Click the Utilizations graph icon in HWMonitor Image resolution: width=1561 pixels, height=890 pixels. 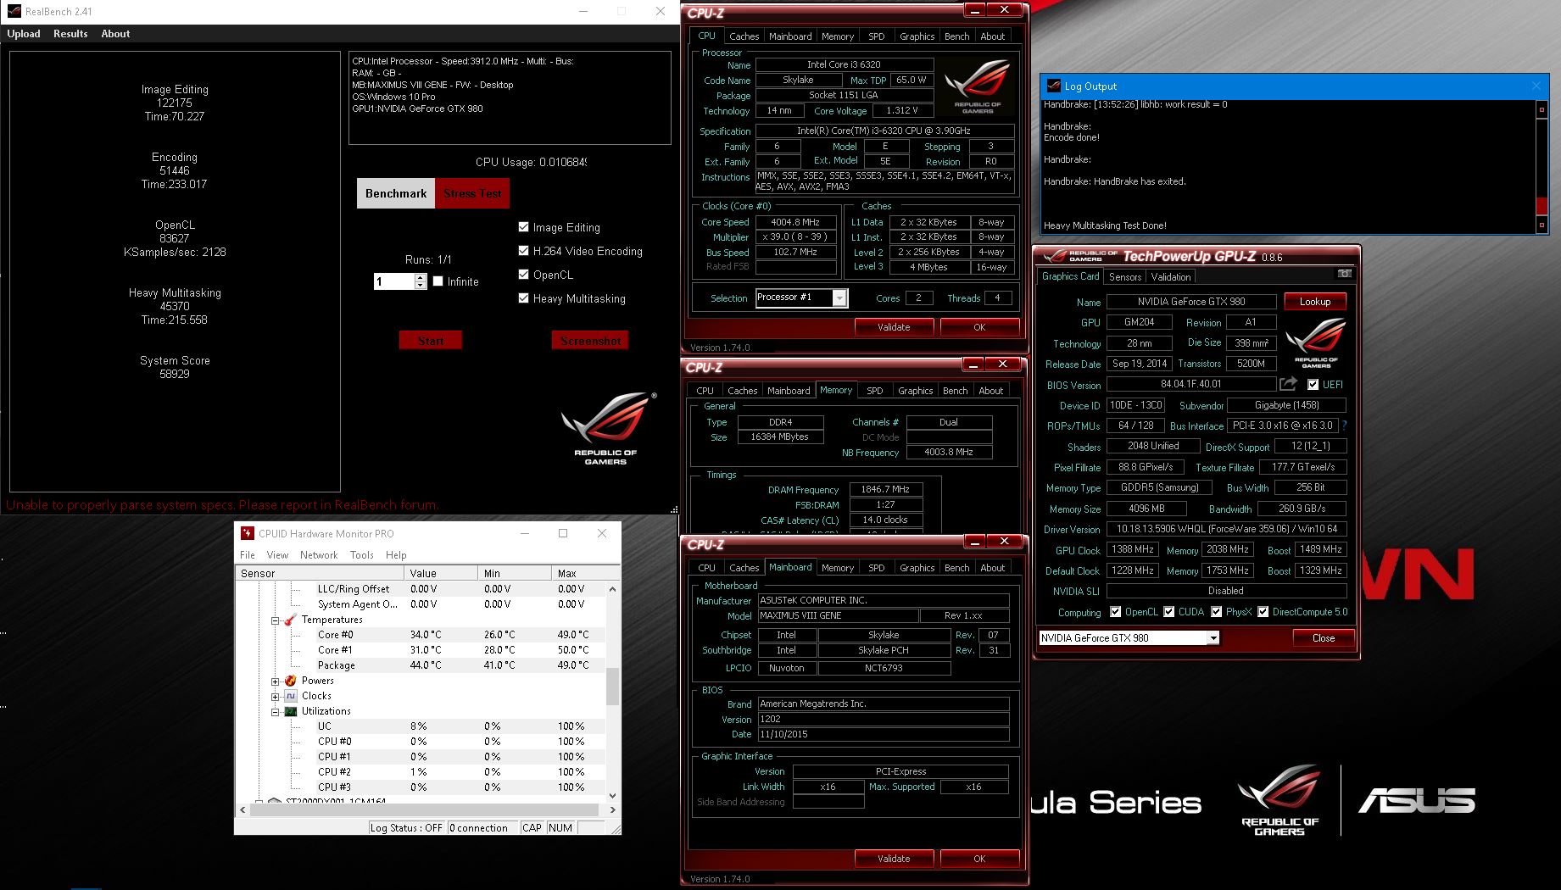(x=291, y=711)
